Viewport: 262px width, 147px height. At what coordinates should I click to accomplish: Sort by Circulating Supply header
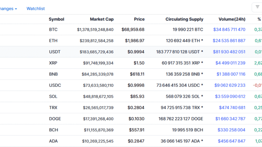184,19
